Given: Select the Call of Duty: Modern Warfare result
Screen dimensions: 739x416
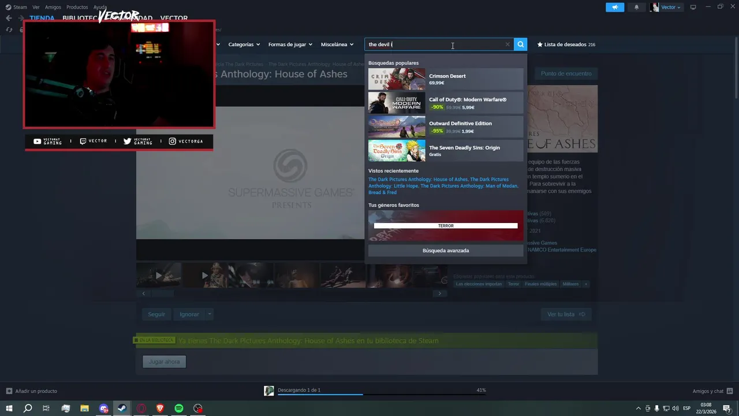Looking at the screenshot, I should click(x=446, y=103).
